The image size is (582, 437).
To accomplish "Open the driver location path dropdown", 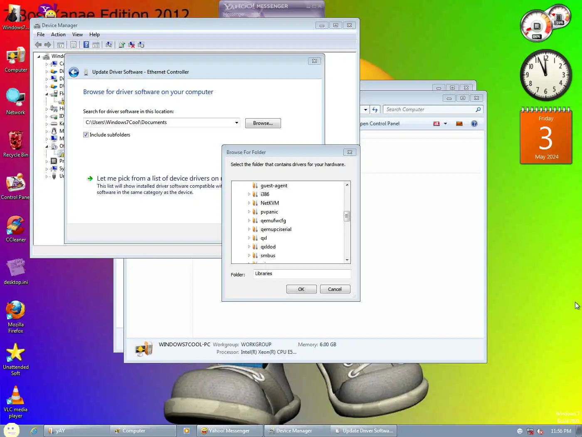I will [237, 123].
